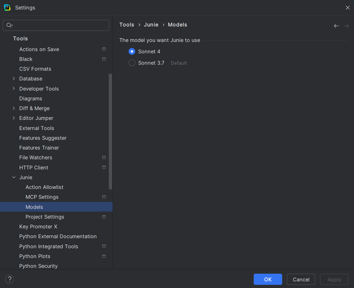Click the project-level icon beside HTTP Client

(x=104, y=167)
